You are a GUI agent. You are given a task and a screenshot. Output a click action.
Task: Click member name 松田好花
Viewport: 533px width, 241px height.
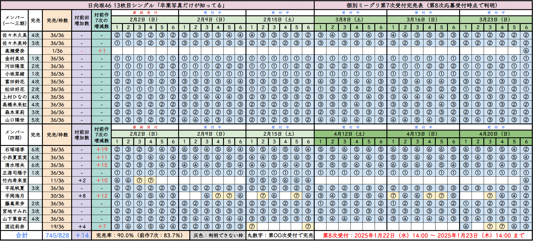click(15, 89)
